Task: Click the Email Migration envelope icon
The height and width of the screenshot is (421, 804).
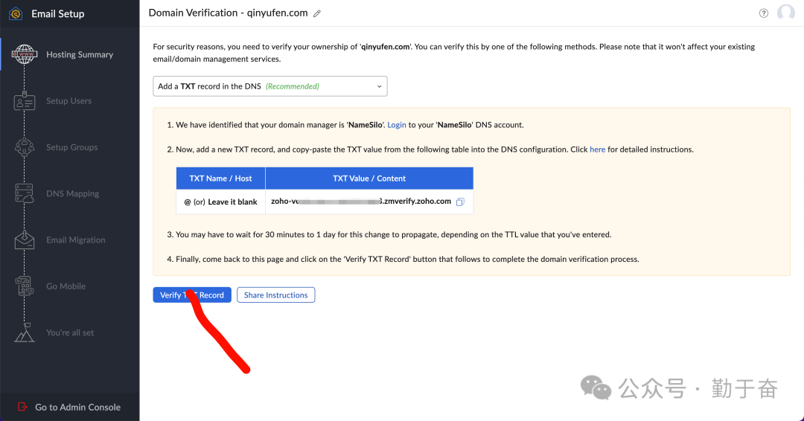Action: [25, 240]
